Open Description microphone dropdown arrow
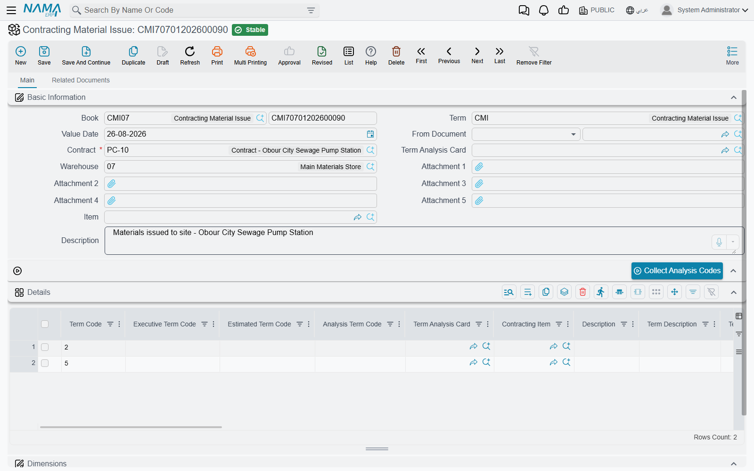 pos(733,242)
